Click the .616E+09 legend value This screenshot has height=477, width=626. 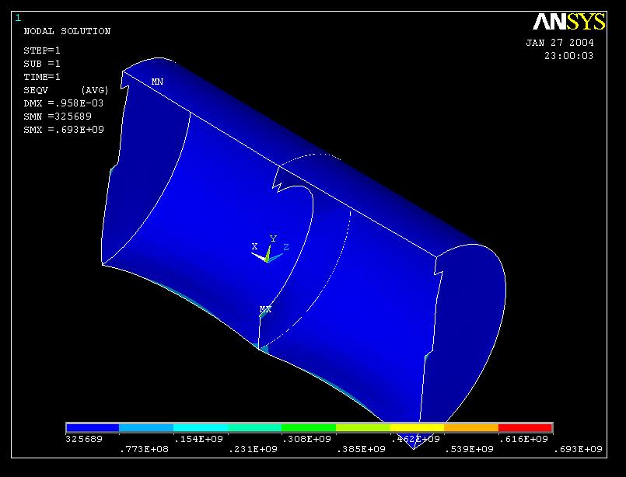(x=523, y=439)
